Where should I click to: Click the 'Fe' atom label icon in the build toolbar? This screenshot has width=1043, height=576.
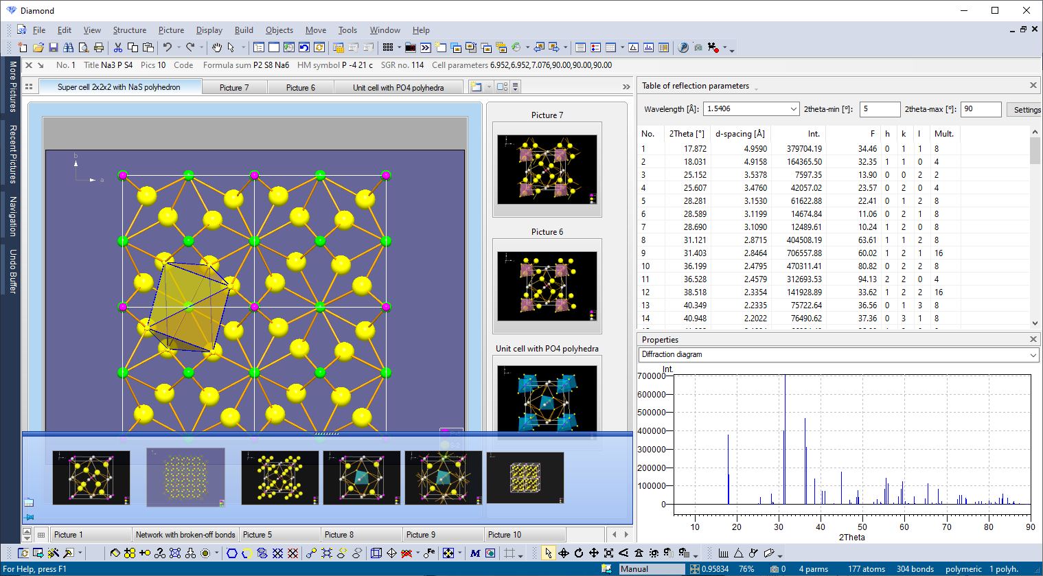coord(431,554)
